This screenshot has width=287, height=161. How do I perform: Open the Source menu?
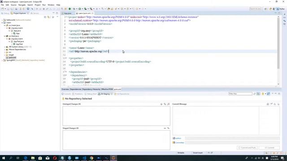[13, 5]
